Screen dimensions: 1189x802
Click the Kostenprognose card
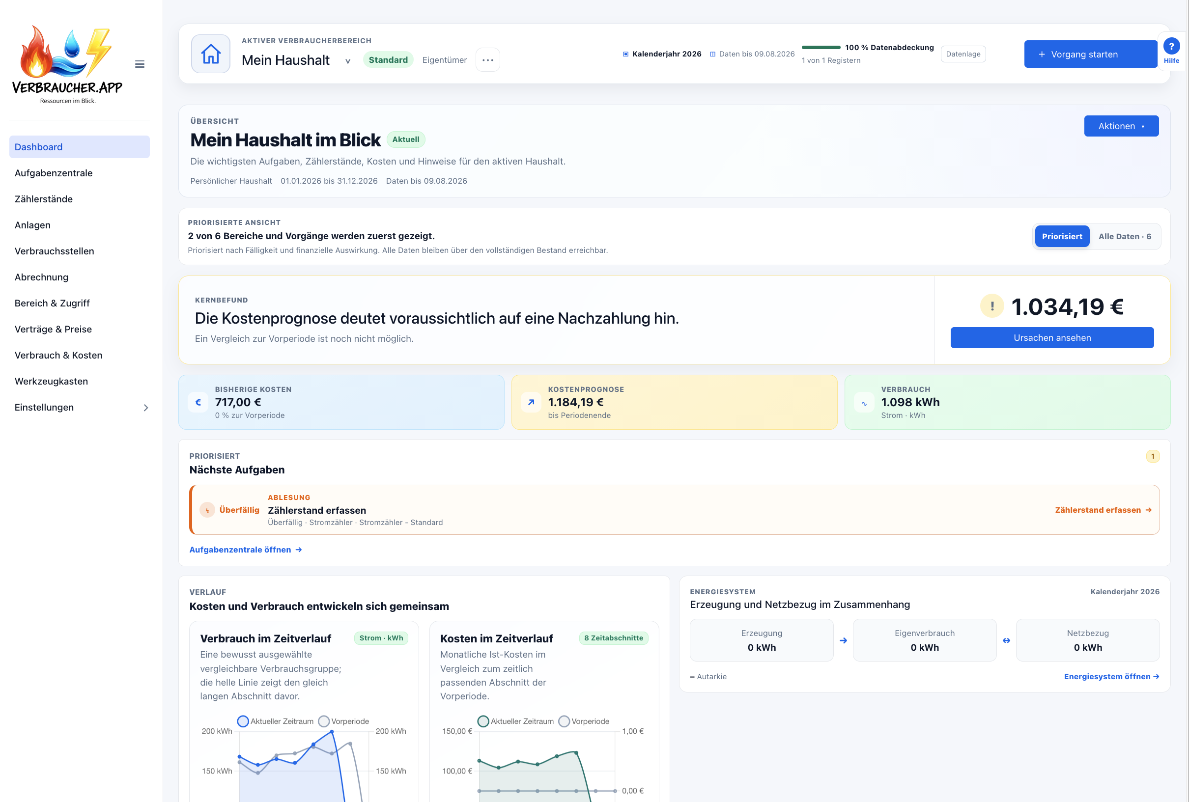pos(674,402)
